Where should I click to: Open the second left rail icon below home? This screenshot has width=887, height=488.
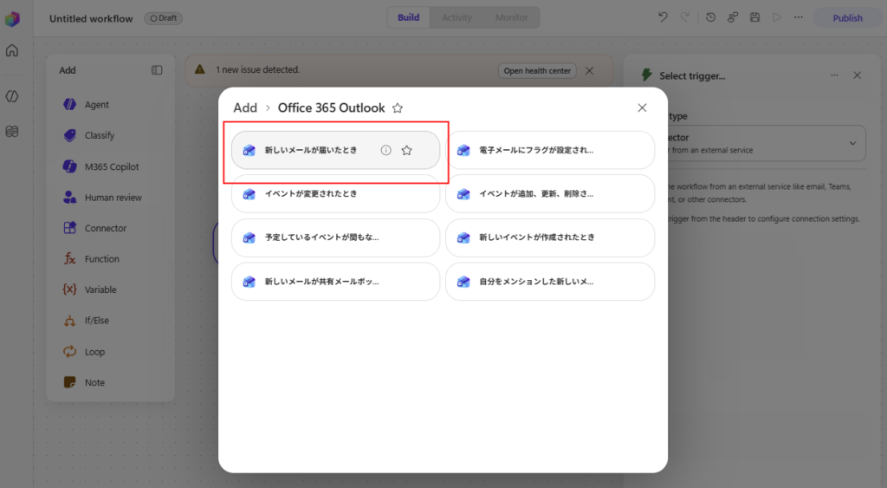pos(12,96)
